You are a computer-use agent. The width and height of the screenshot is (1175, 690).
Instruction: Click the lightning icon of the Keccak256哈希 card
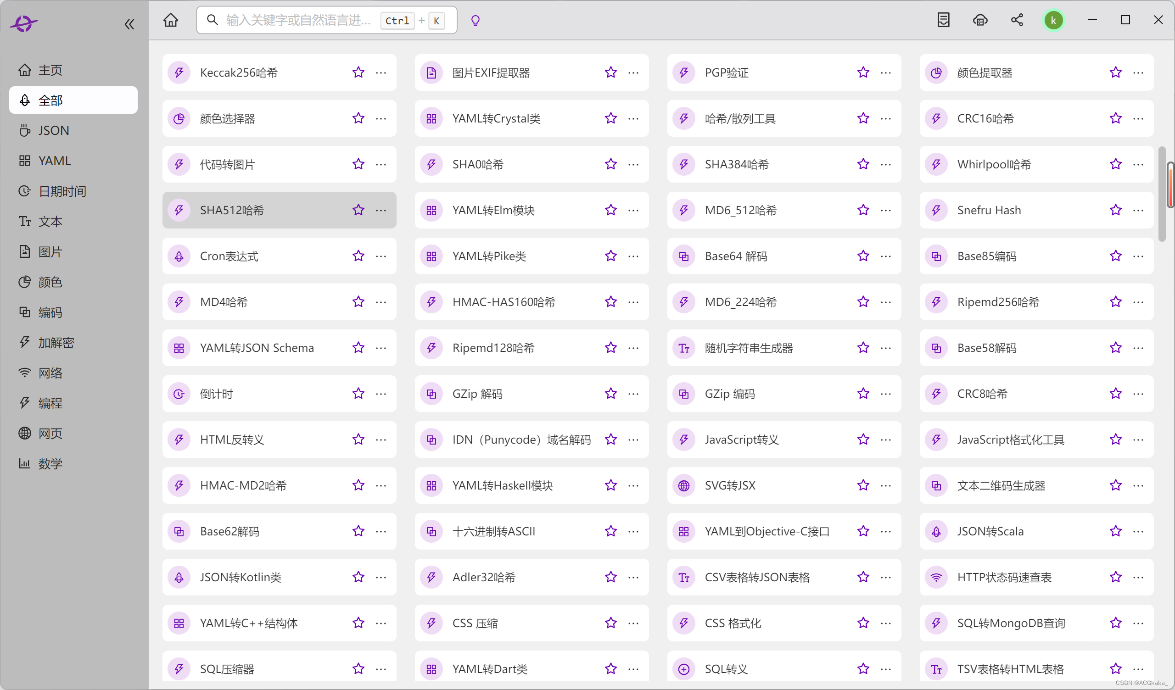tap(179, 73)
